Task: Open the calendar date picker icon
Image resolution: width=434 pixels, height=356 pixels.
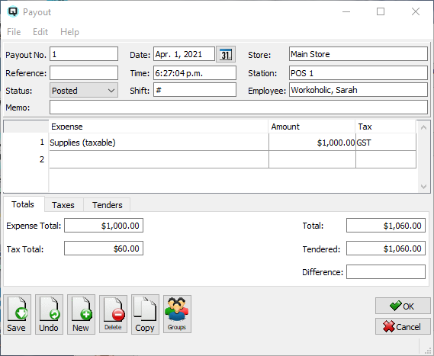Action: [x=226, y=54]
